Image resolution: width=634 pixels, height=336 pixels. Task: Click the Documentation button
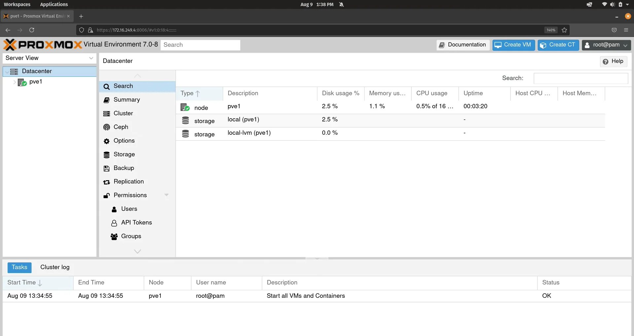tap(463, 45)
